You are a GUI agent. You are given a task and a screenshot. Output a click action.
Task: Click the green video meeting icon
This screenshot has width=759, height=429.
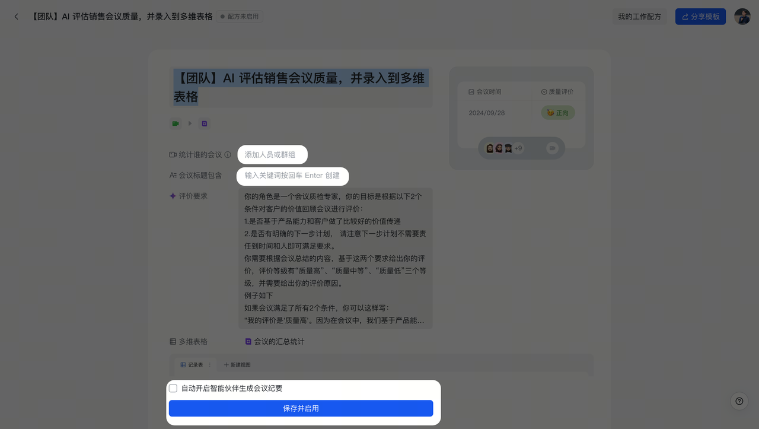[x=176, y=123]
